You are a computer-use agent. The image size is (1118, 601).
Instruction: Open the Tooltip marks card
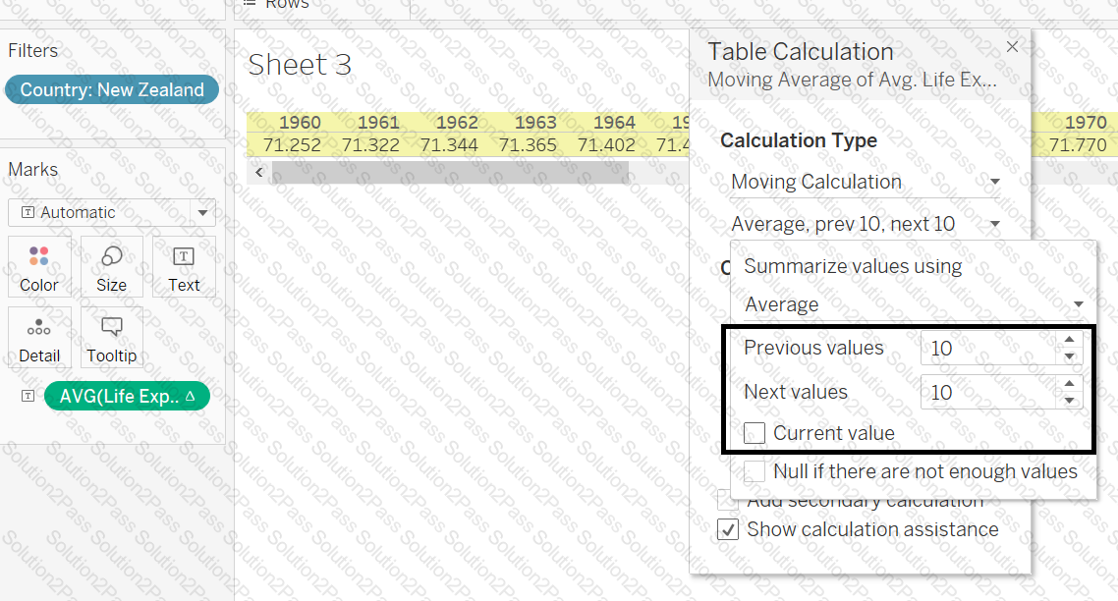pyautogui.click(x=111, y=338)
